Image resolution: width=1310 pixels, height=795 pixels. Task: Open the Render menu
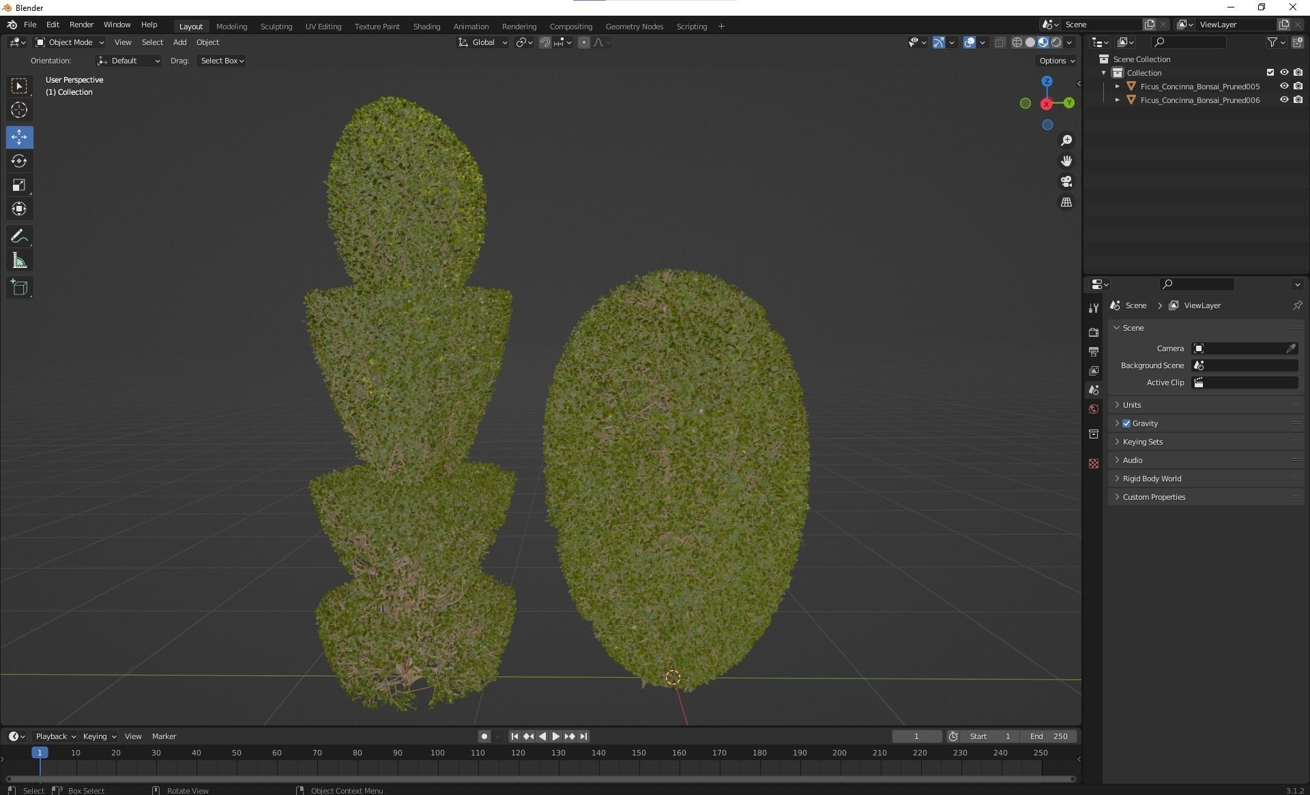[81, 25]
